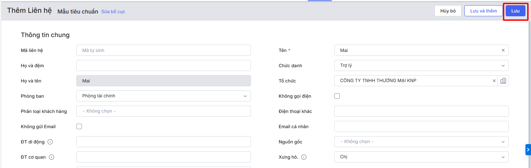Click info icon next to ĐT cơ quan

[52, 157]
